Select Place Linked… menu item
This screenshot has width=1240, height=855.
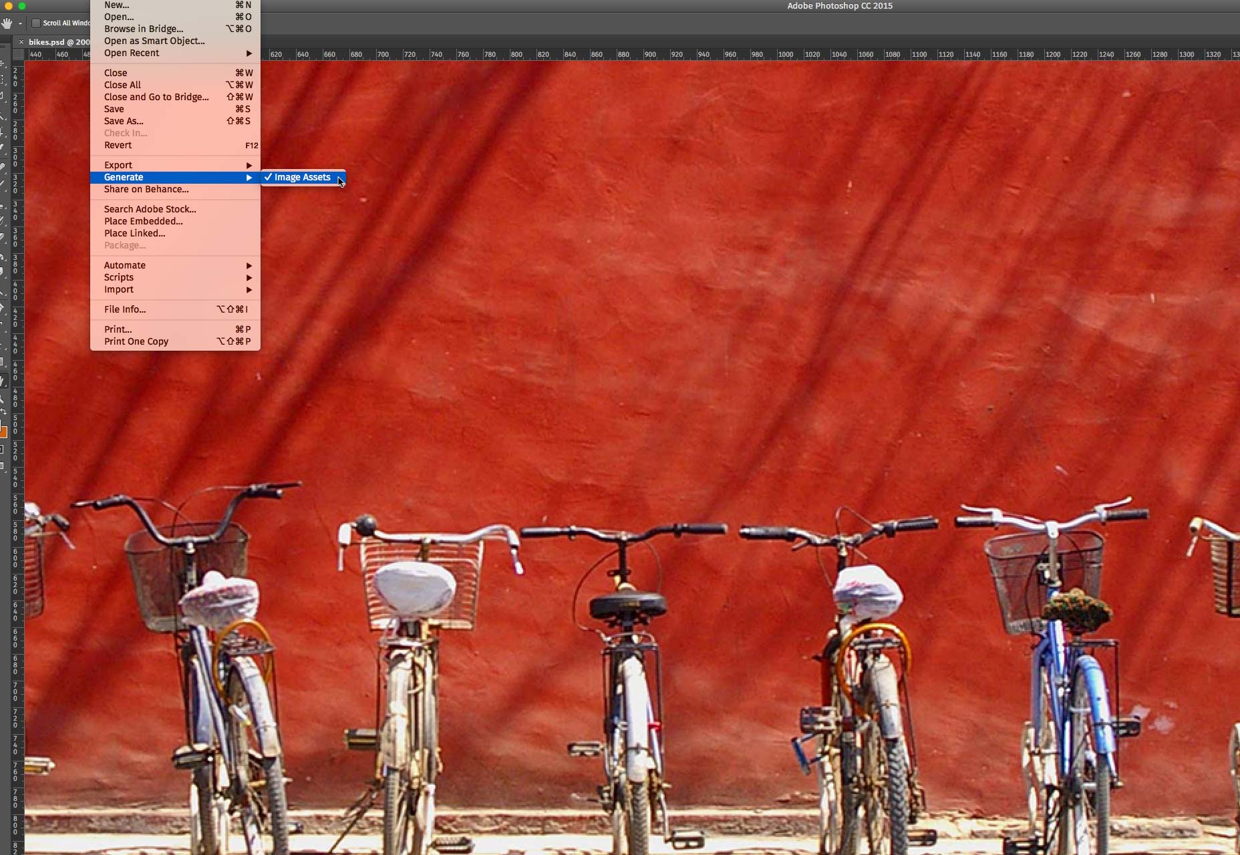[175, 233]
